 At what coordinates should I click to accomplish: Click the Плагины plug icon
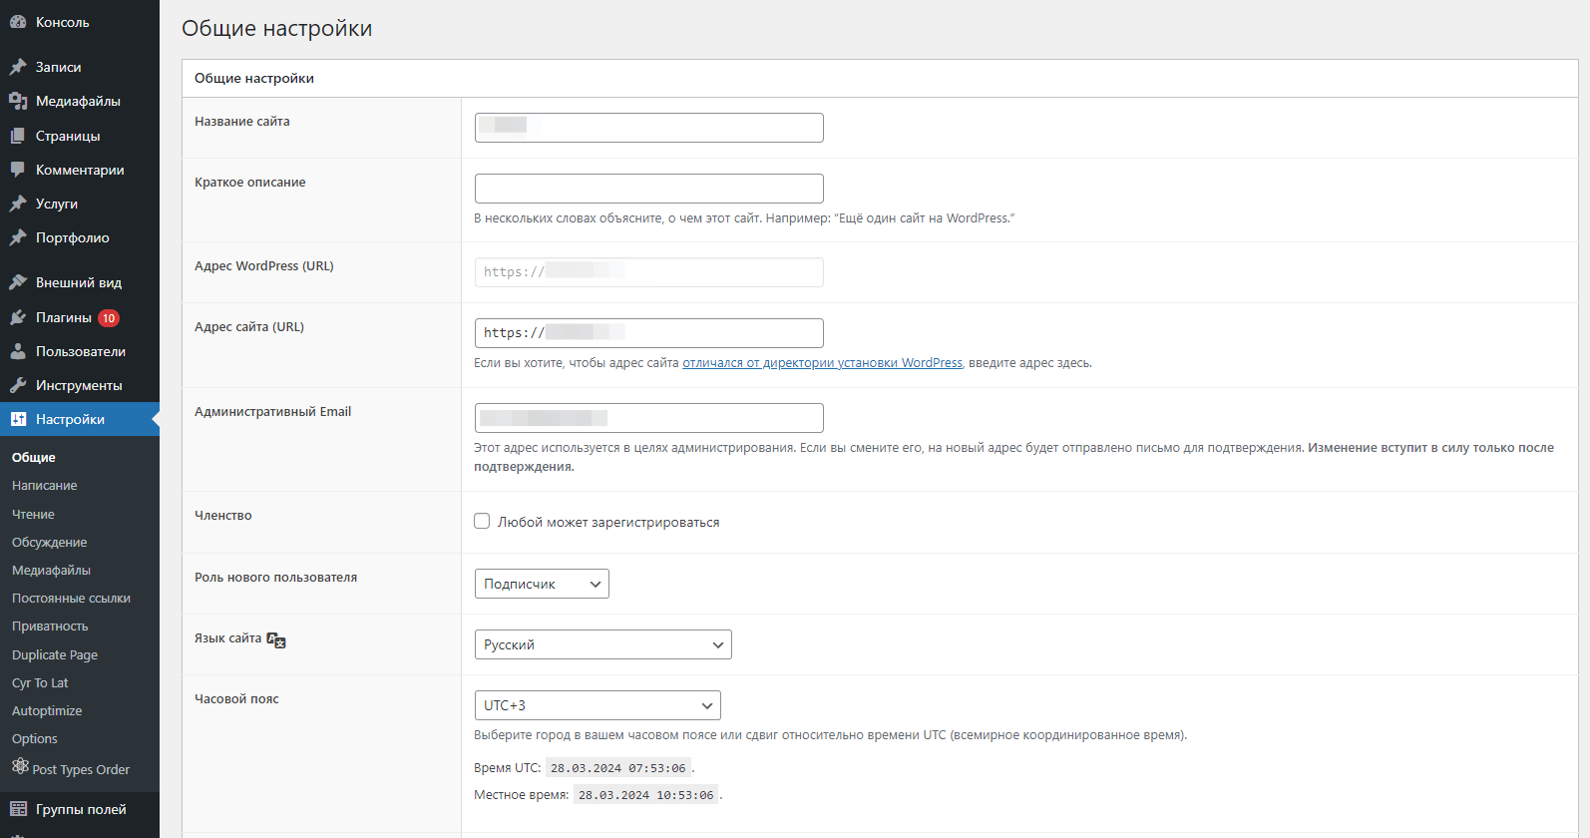[18, 317]
